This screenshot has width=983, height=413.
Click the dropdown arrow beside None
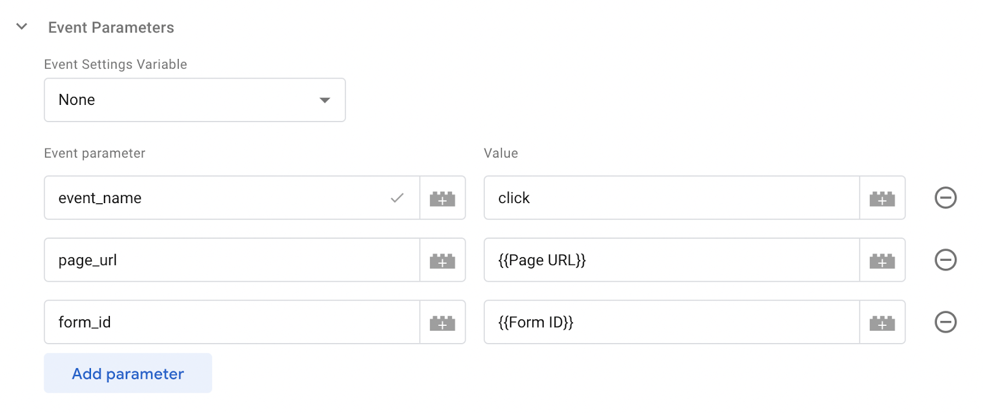pos(324,100)
